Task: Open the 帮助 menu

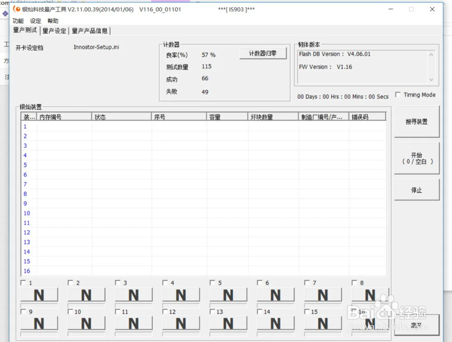Action: pos(53,21)
